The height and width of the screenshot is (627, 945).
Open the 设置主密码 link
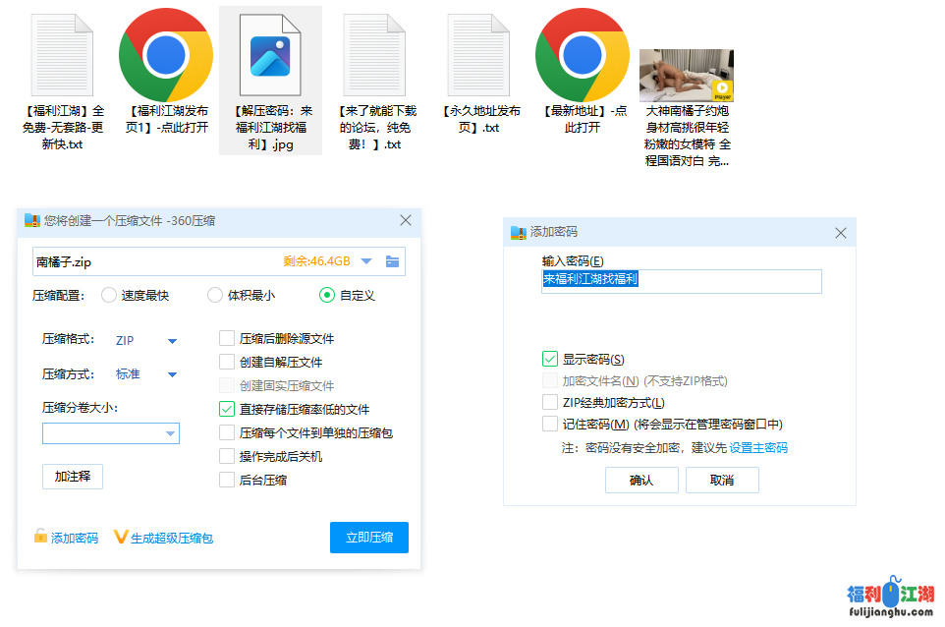[x=757, y=448]
